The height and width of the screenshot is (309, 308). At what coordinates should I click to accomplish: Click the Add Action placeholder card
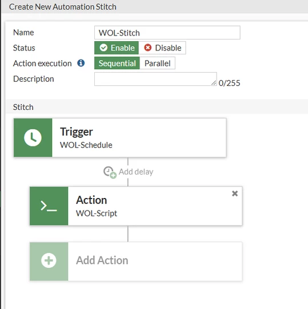point(136,262)
